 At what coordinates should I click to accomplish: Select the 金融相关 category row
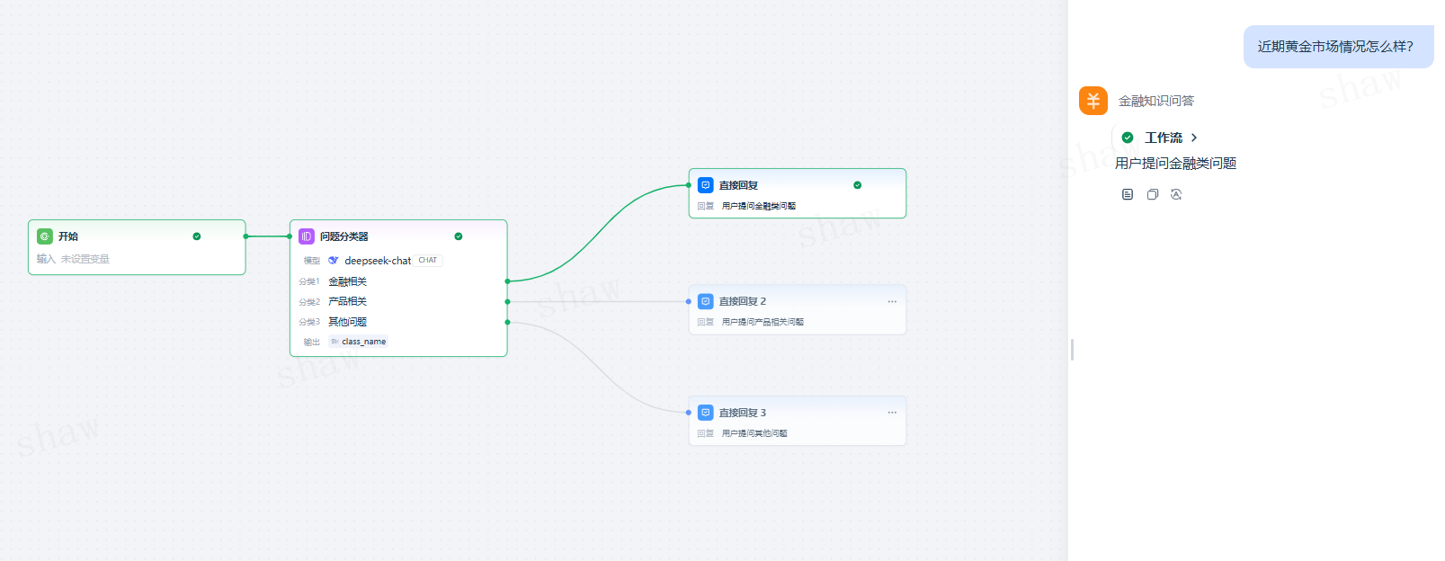point(347,281)
